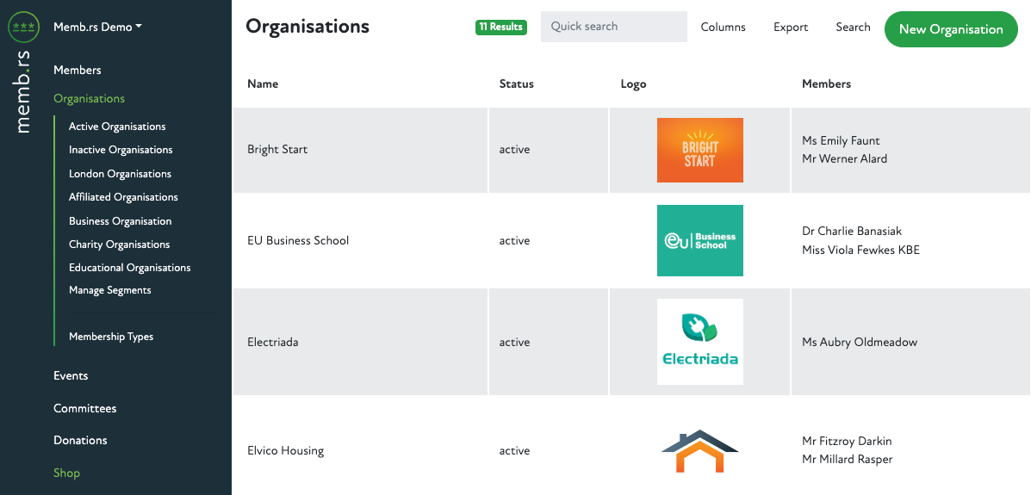Open the Columns selector
1031x495 pixels.
(723, 28)
